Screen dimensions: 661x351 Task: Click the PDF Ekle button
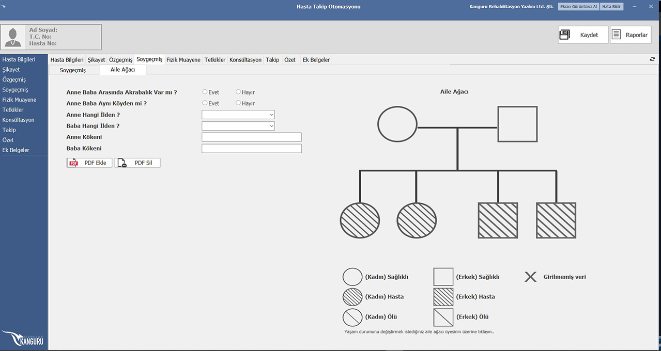[x=89, y=163]
